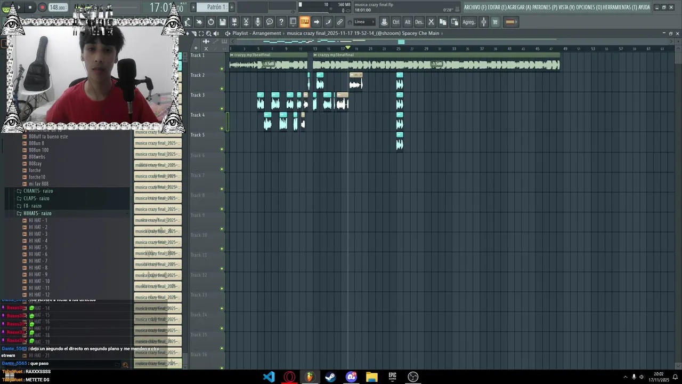Click the browser panel view icon
682x384 pixels.
click(x=293, y=22)
